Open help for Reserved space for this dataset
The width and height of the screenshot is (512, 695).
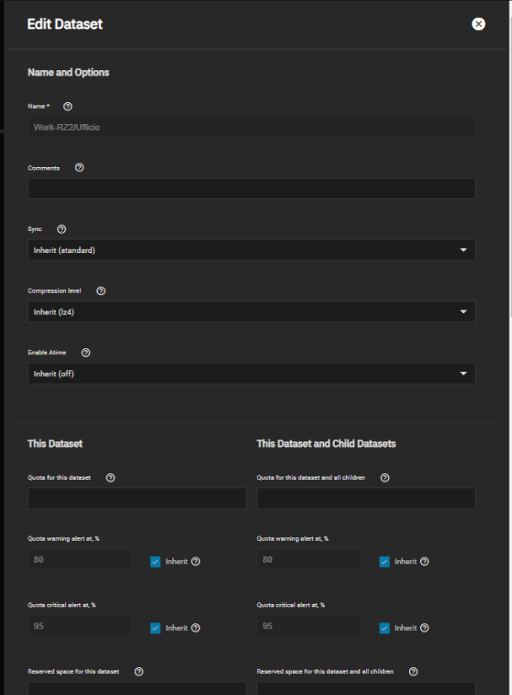pyautogui.click(x=138, y=671)
